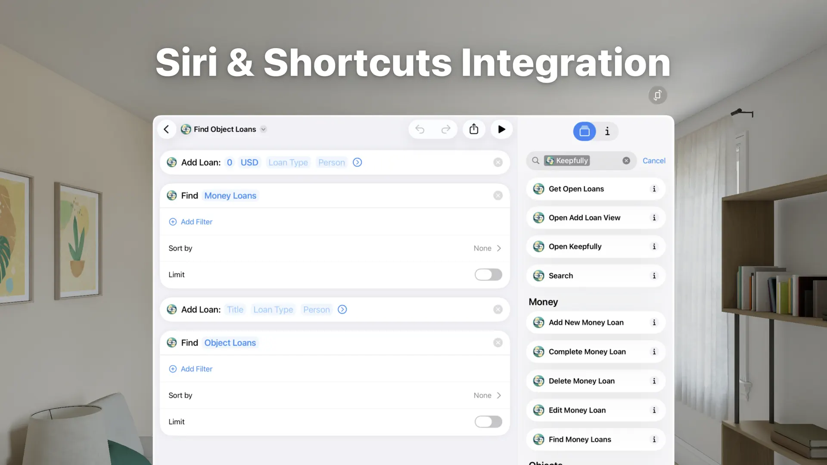This screenshot has height=465, width=827.
Task: Click the redo arrow icon
Action: (446, 129)
